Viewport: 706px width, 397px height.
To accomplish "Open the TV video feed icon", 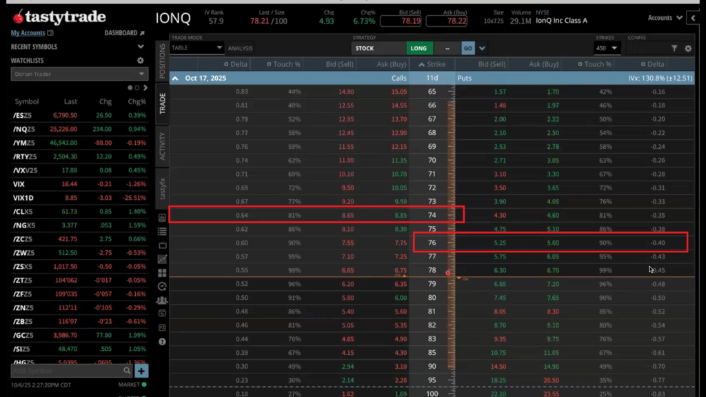I will click(x=162, y=245).
